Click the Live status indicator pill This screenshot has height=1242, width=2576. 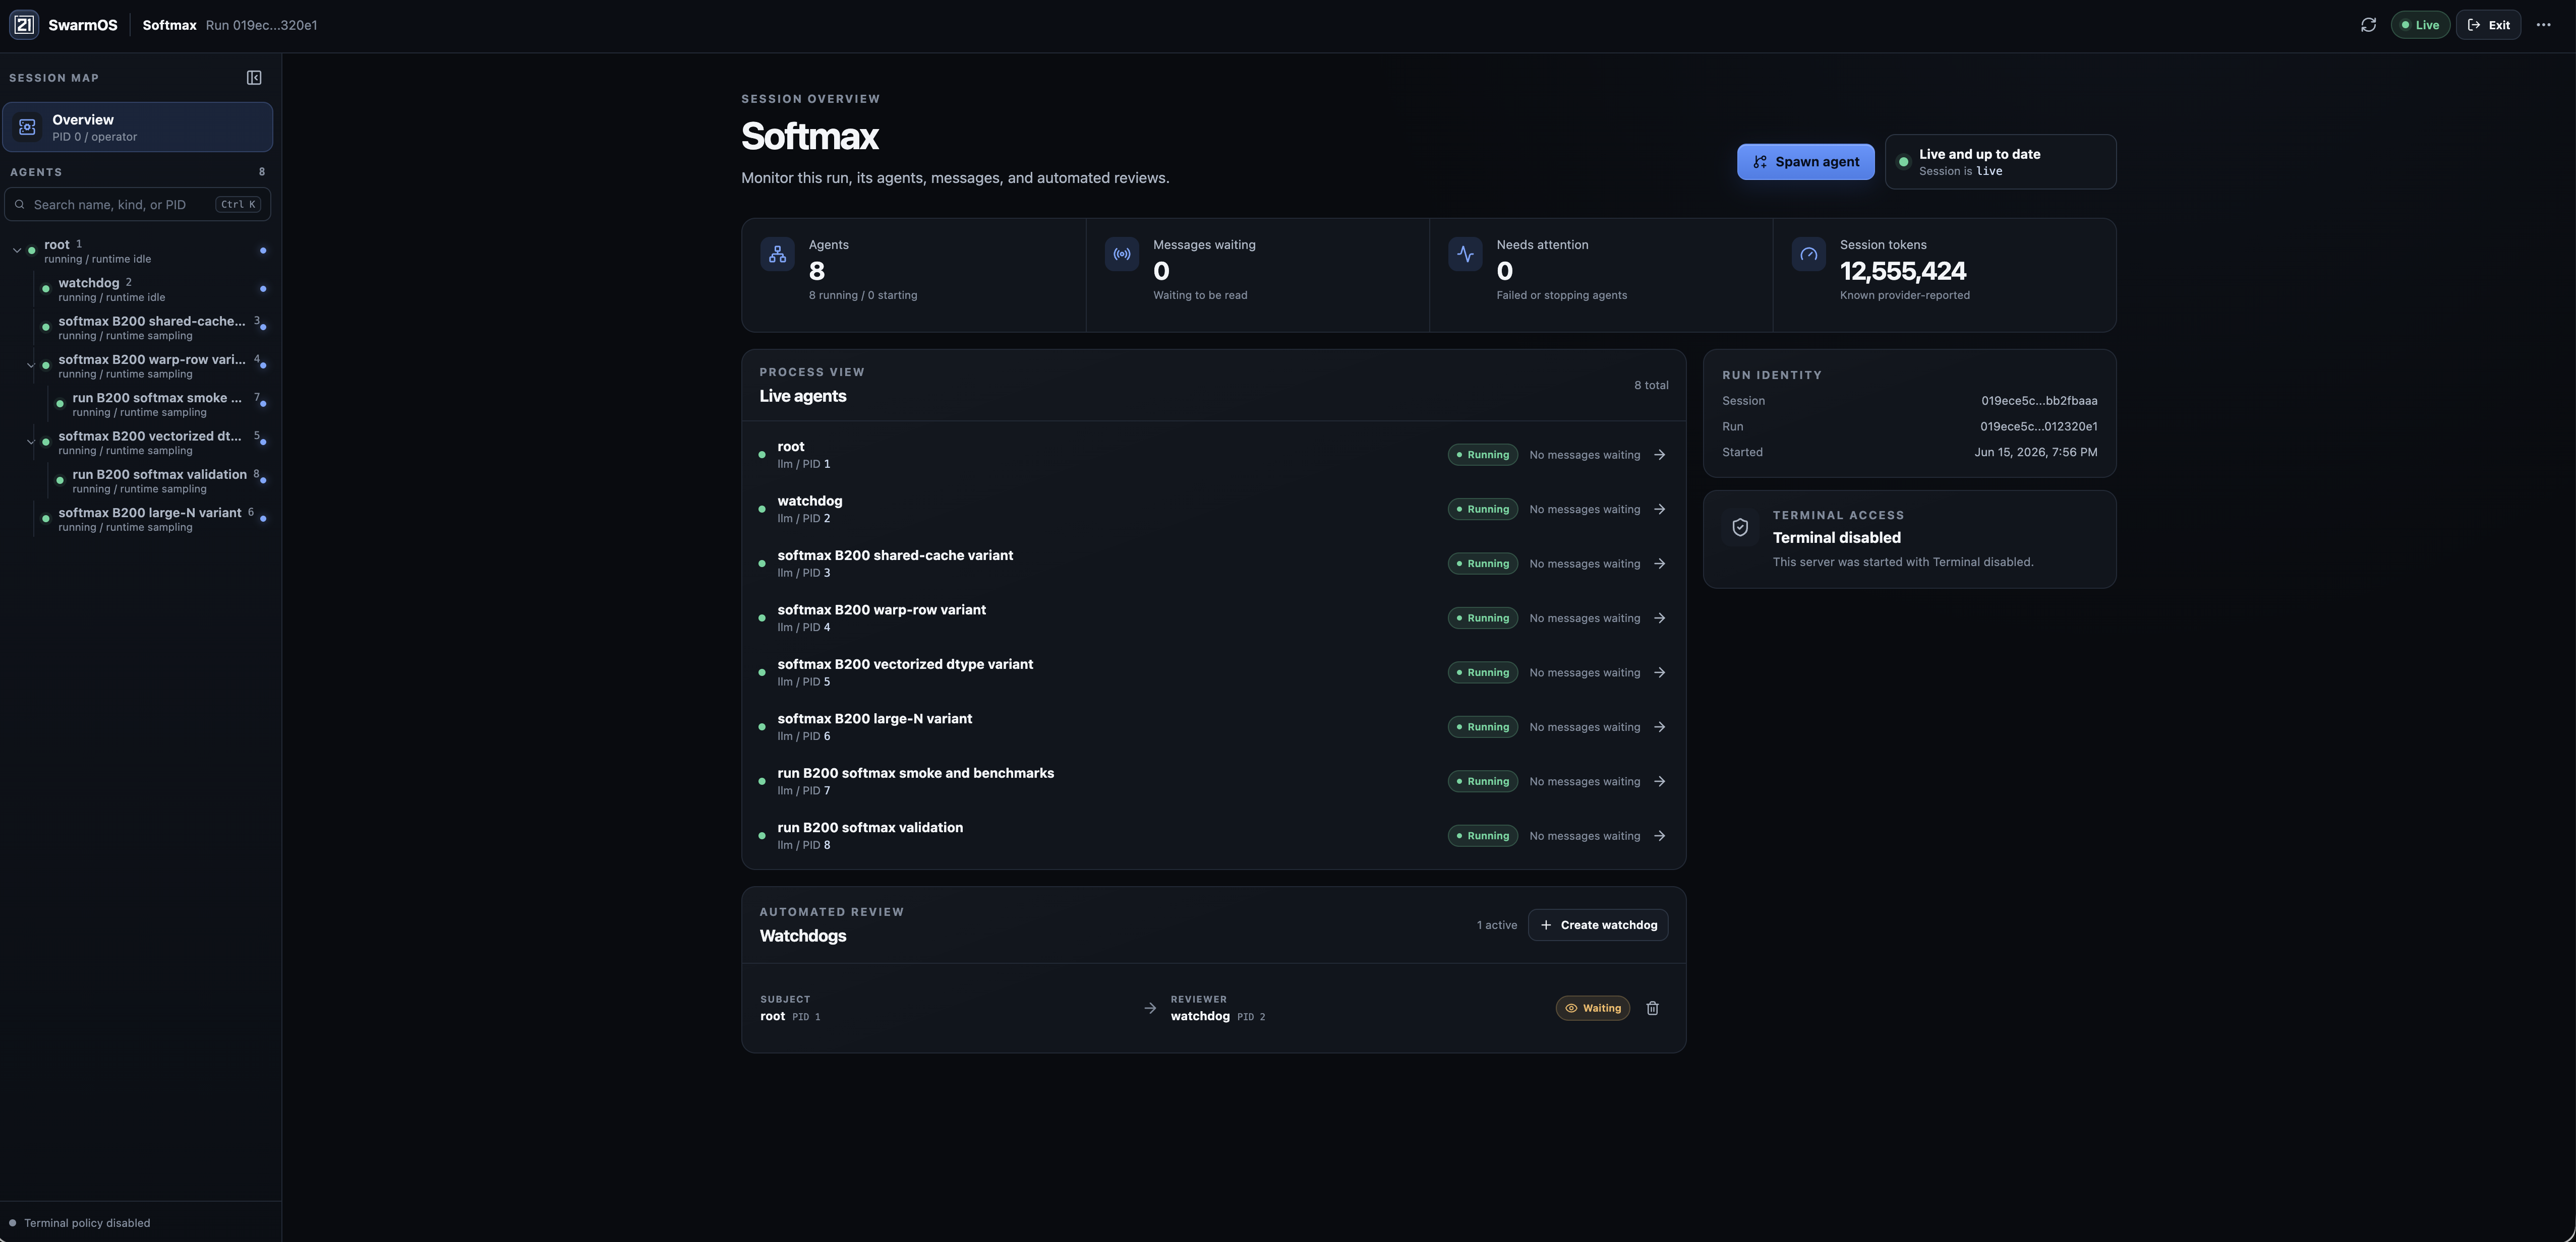(x=2420, y=25)
